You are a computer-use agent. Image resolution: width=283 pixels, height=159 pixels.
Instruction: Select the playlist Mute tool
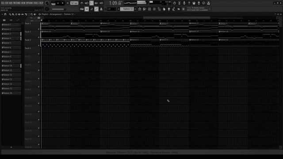point(19,14)
